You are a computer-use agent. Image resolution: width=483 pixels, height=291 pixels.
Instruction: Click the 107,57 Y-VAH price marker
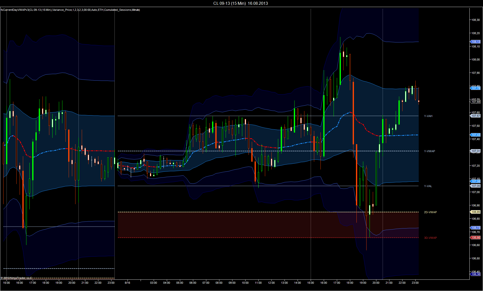pyautogui.click(x=475, y=116)
